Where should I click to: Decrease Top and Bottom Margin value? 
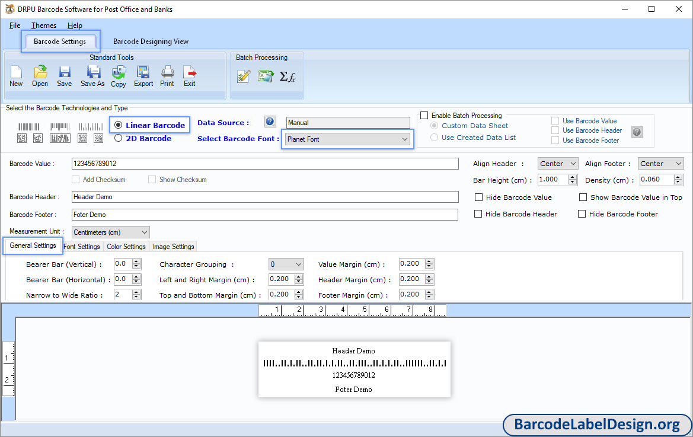[299, 298]
